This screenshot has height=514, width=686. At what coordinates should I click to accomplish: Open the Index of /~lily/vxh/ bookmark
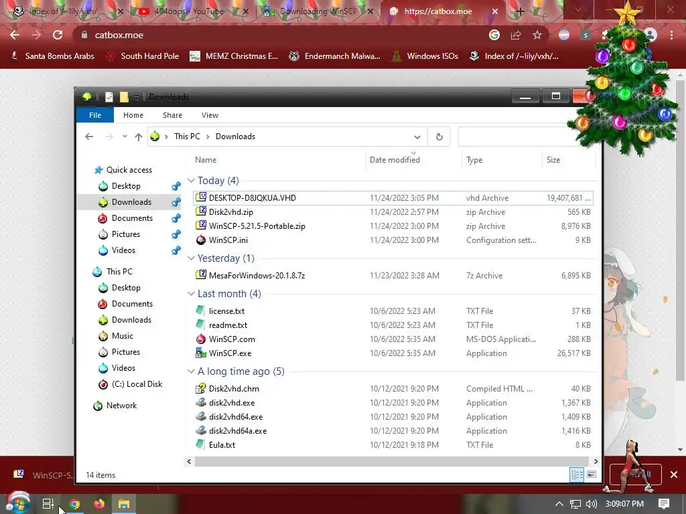514,56
